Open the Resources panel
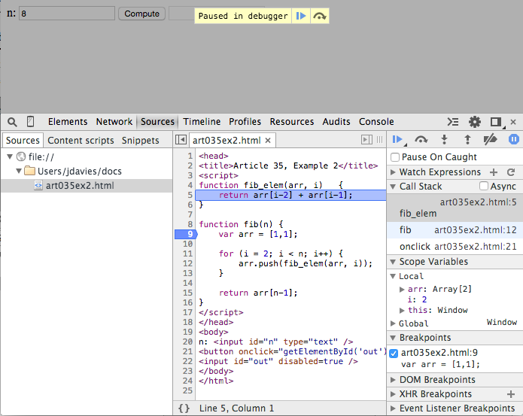Image resolution: width=523 pixels, height=416 pixels. point(292,122)
